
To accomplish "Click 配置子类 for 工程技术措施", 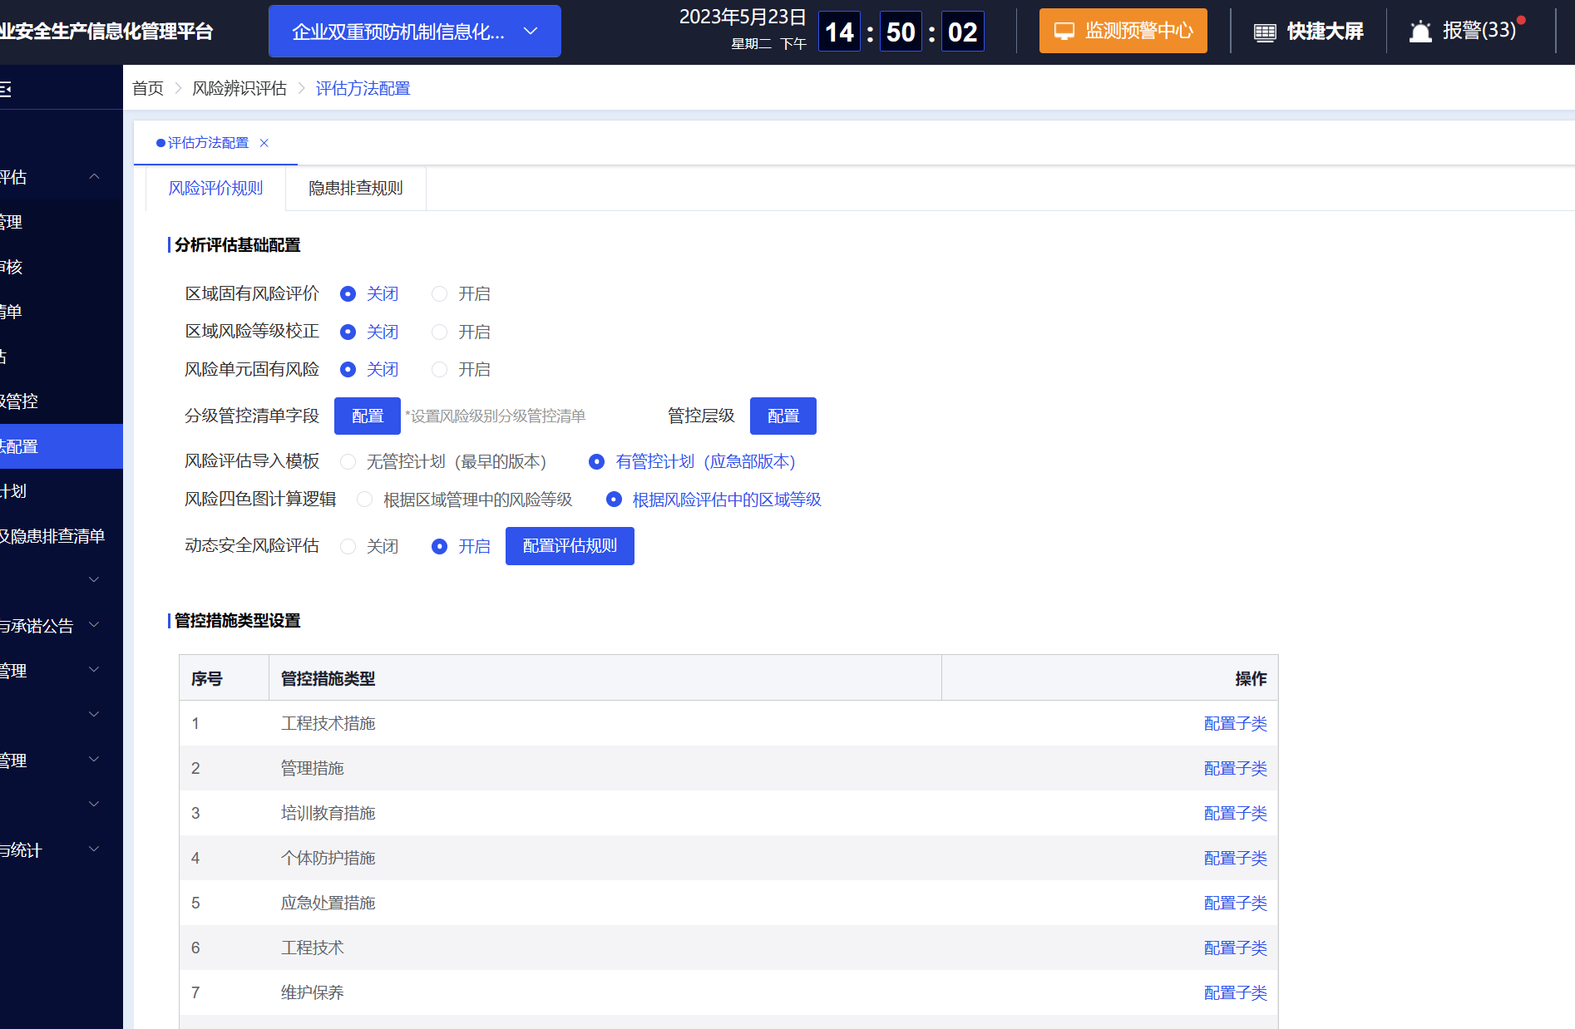I will pos(1236,724).
